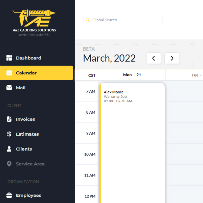Open the Dashboard menu item
This screenshot has height=203, width=203.
click(x=28, y=58)
